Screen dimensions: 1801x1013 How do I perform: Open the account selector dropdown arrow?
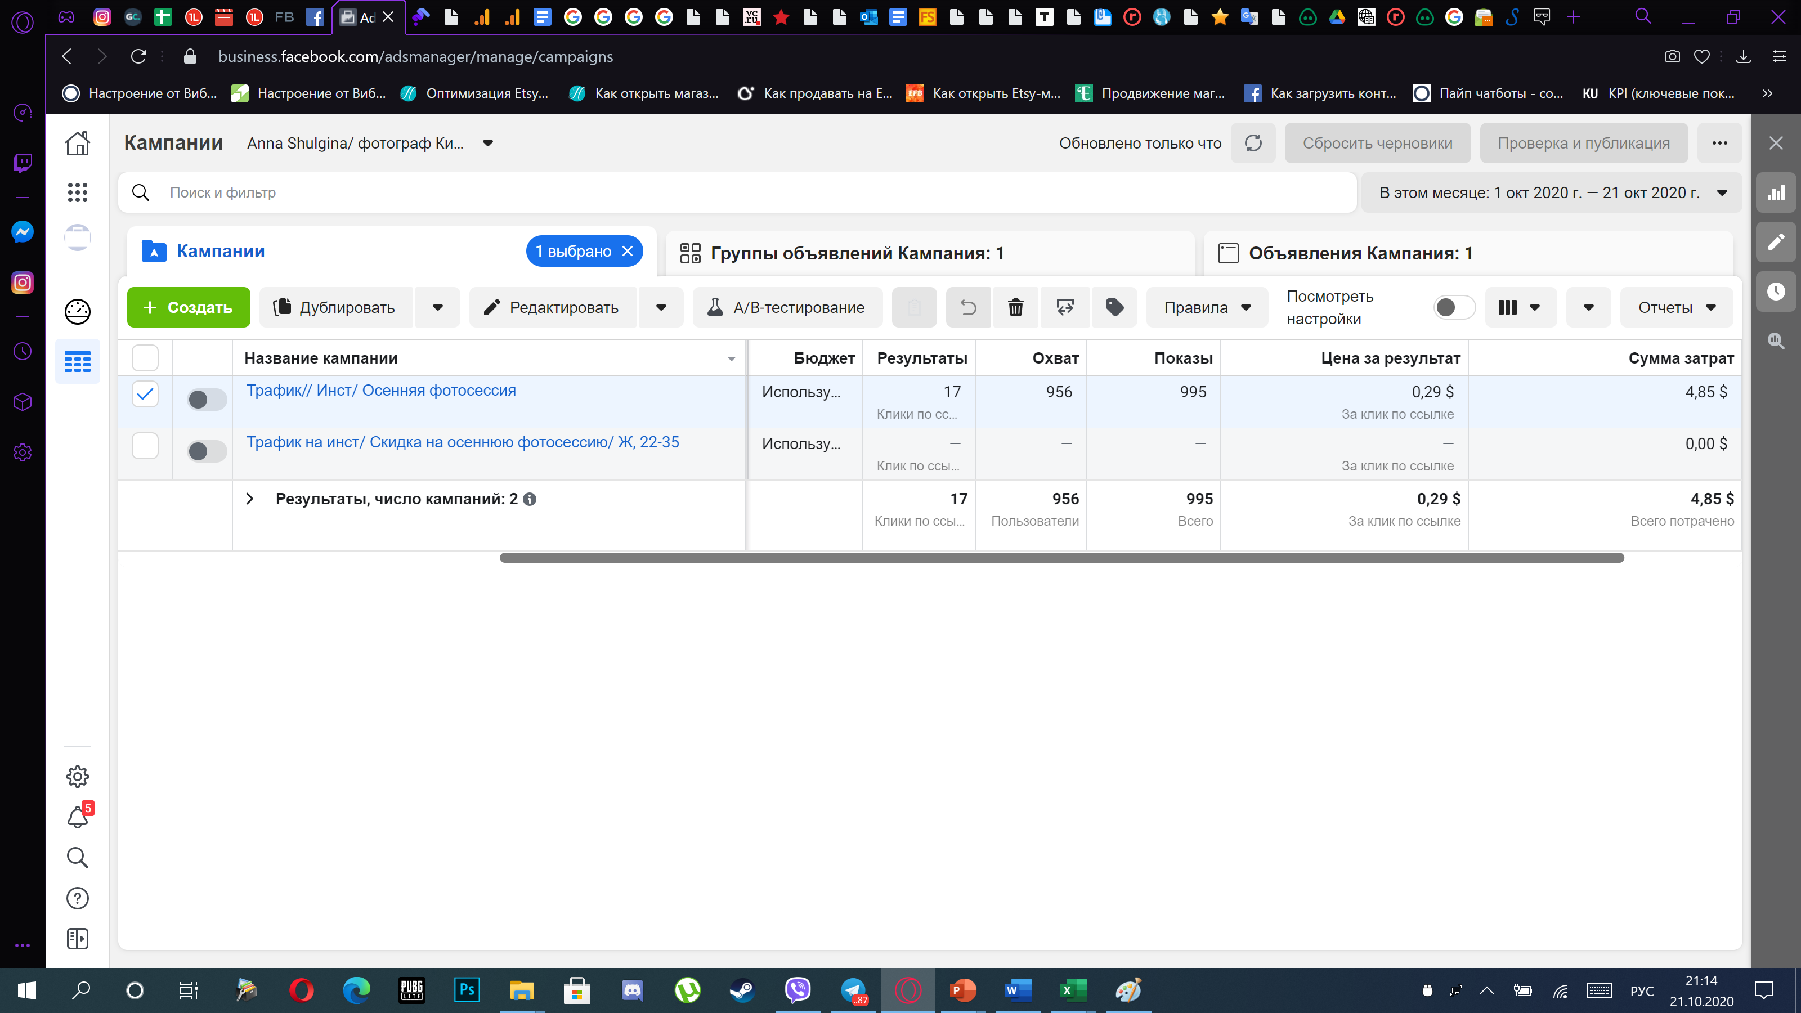488,144
